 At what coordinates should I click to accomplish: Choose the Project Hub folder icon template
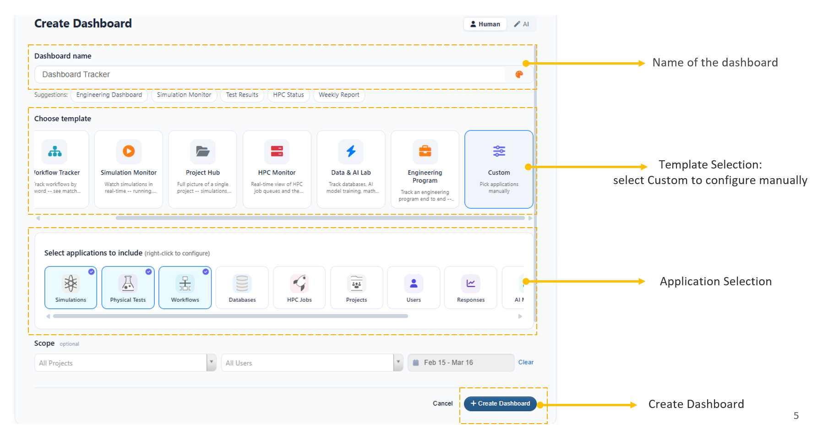(202, 151)
